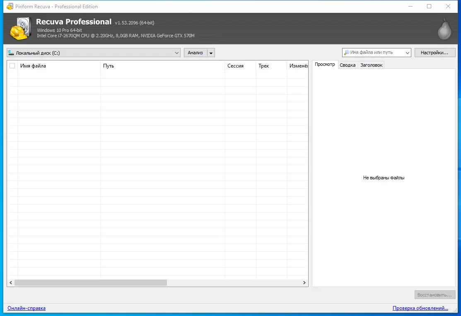Viewport: 461px width, 316px height.
Task: Click the magnifier icon in search field
Action: coord(347,52)
